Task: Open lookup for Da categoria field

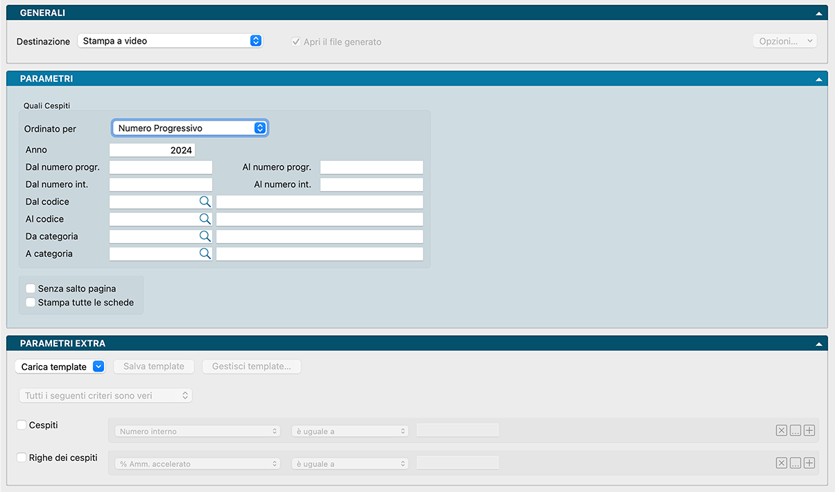Action: [205, 236]
